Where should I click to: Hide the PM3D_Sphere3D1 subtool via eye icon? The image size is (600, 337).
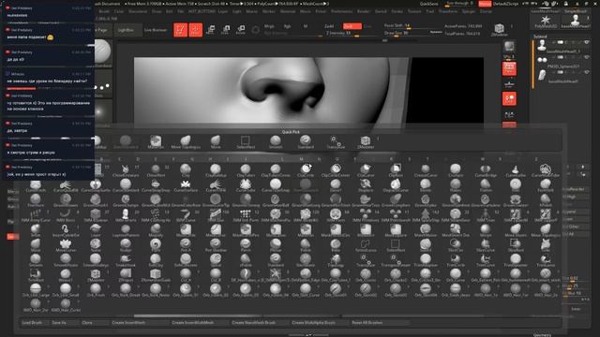[x=587, y=57]
